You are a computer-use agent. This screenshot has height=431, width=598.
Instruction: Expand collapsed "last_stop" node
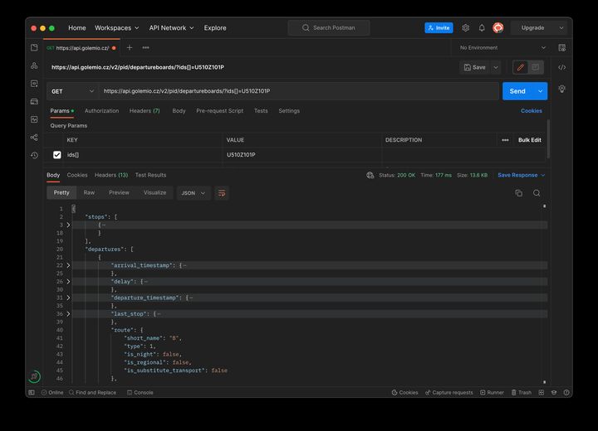tap(68, 314)
